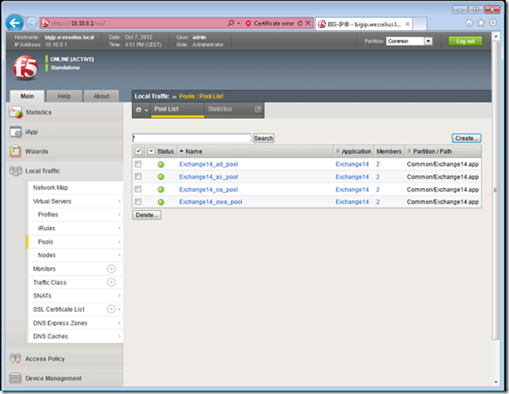
Task: Click the plus icon next to Traffic Class
Action: pyautogui.click(x=112, y=282)
